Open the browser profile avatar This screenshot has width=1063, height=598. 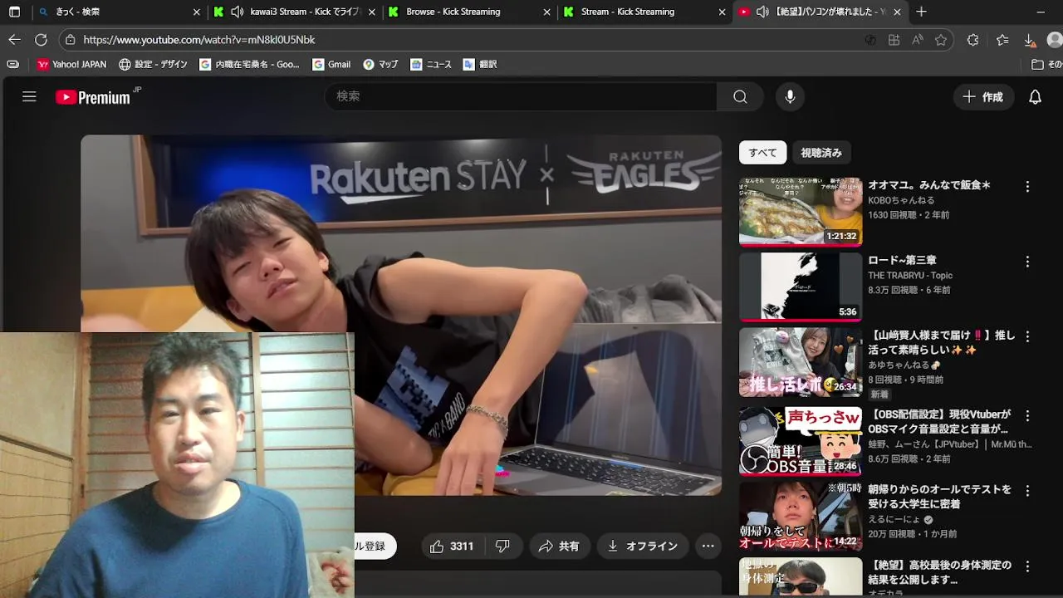(1055, 40)
